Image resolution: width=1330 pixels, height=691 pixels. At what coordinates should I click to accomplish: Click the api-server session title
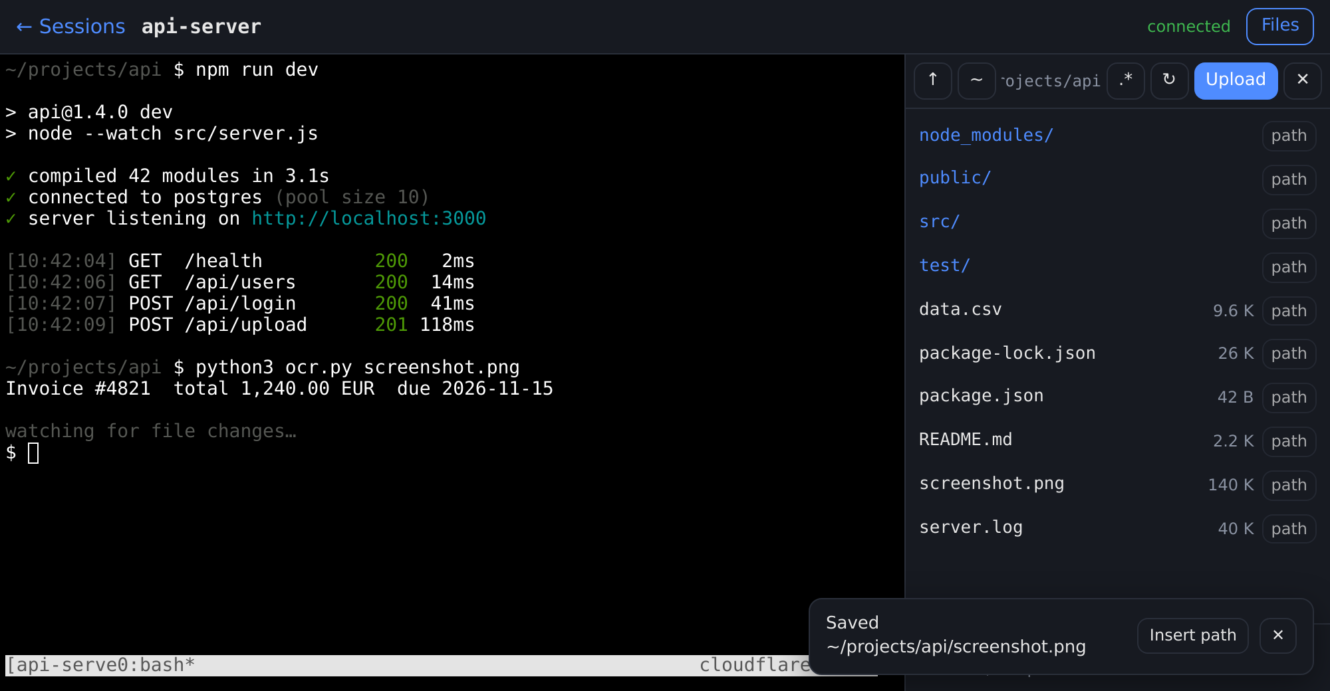(201, 27)
